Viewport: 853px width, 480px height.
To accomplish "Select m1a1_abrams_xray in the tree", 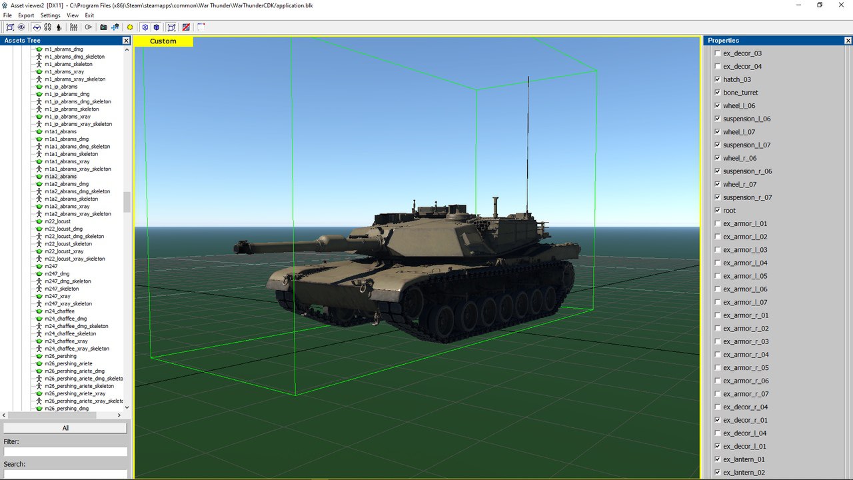I will click(x=67, y=161).
